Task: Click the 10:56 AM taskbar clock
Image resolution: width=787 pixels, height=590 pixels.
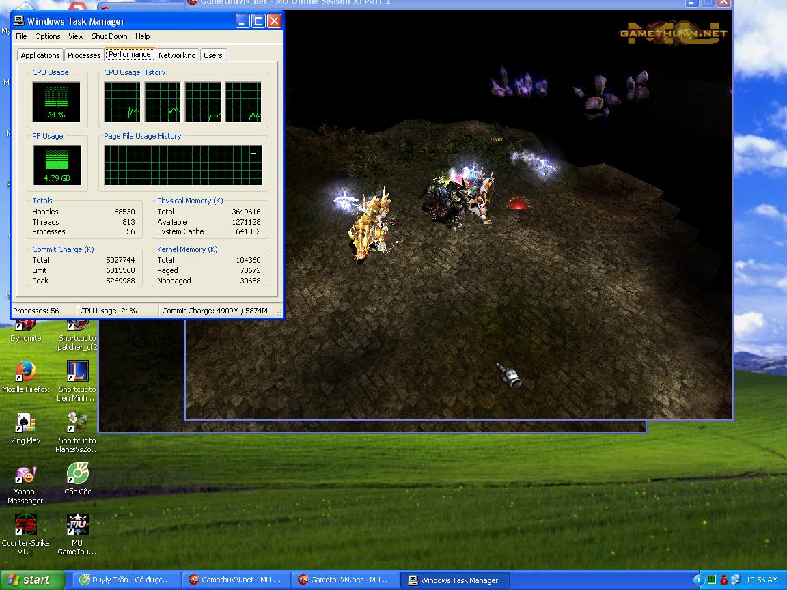Action: [762, 580]
